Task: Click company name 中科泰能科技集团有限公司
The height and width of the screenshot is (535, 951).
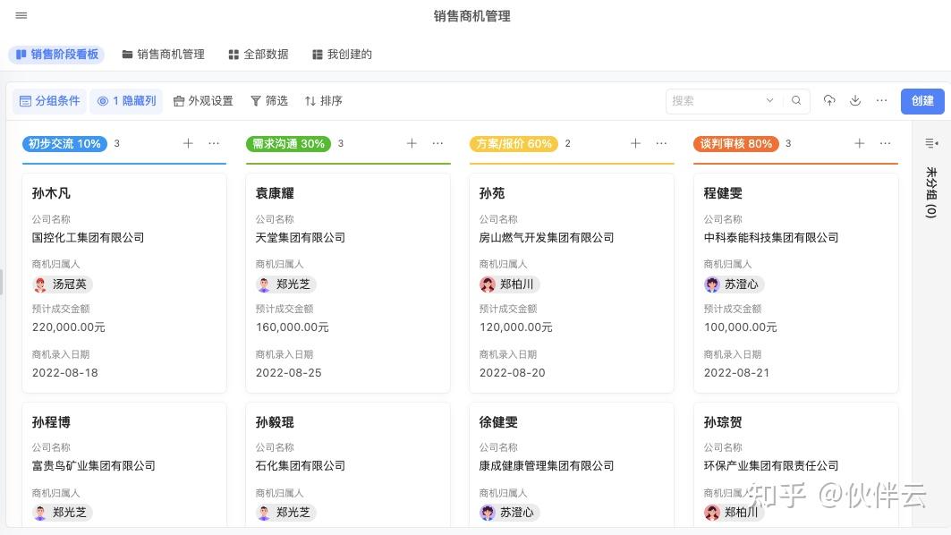Action: tap(771, 237)
